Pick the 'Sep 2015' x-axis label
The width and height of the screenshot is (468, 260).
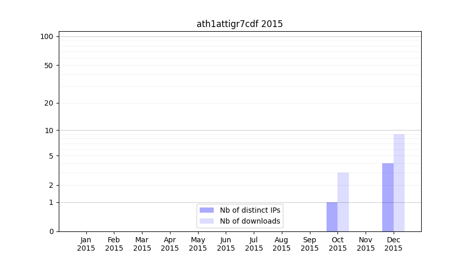[309, 244]
